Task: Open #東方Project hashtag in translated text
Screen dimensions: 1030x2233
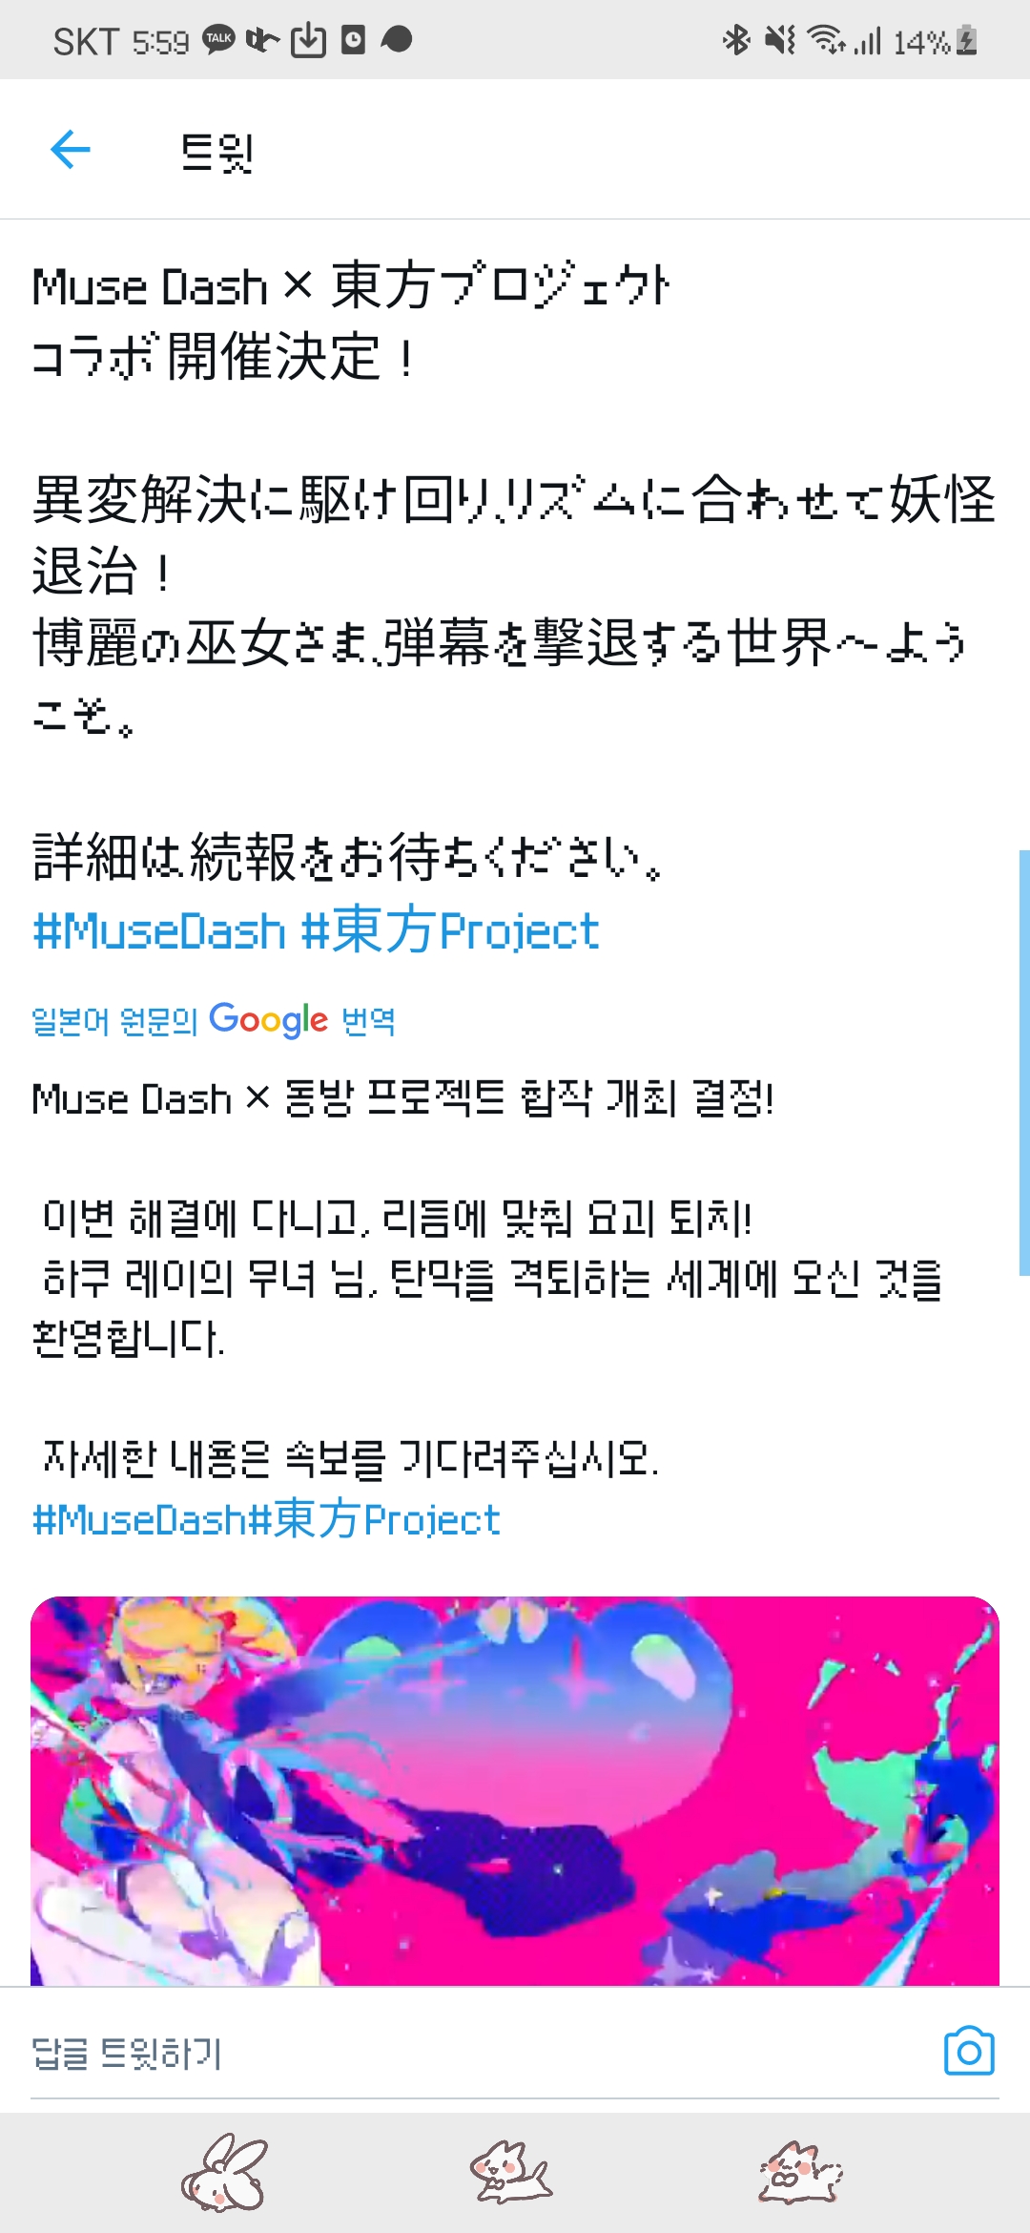Action: 374,1518
